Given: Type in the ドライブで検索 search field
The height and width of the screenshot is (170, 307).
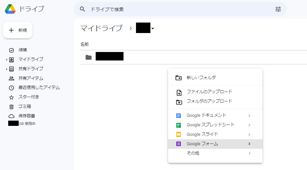Looking at the screenshot, I should click(180, 9).
